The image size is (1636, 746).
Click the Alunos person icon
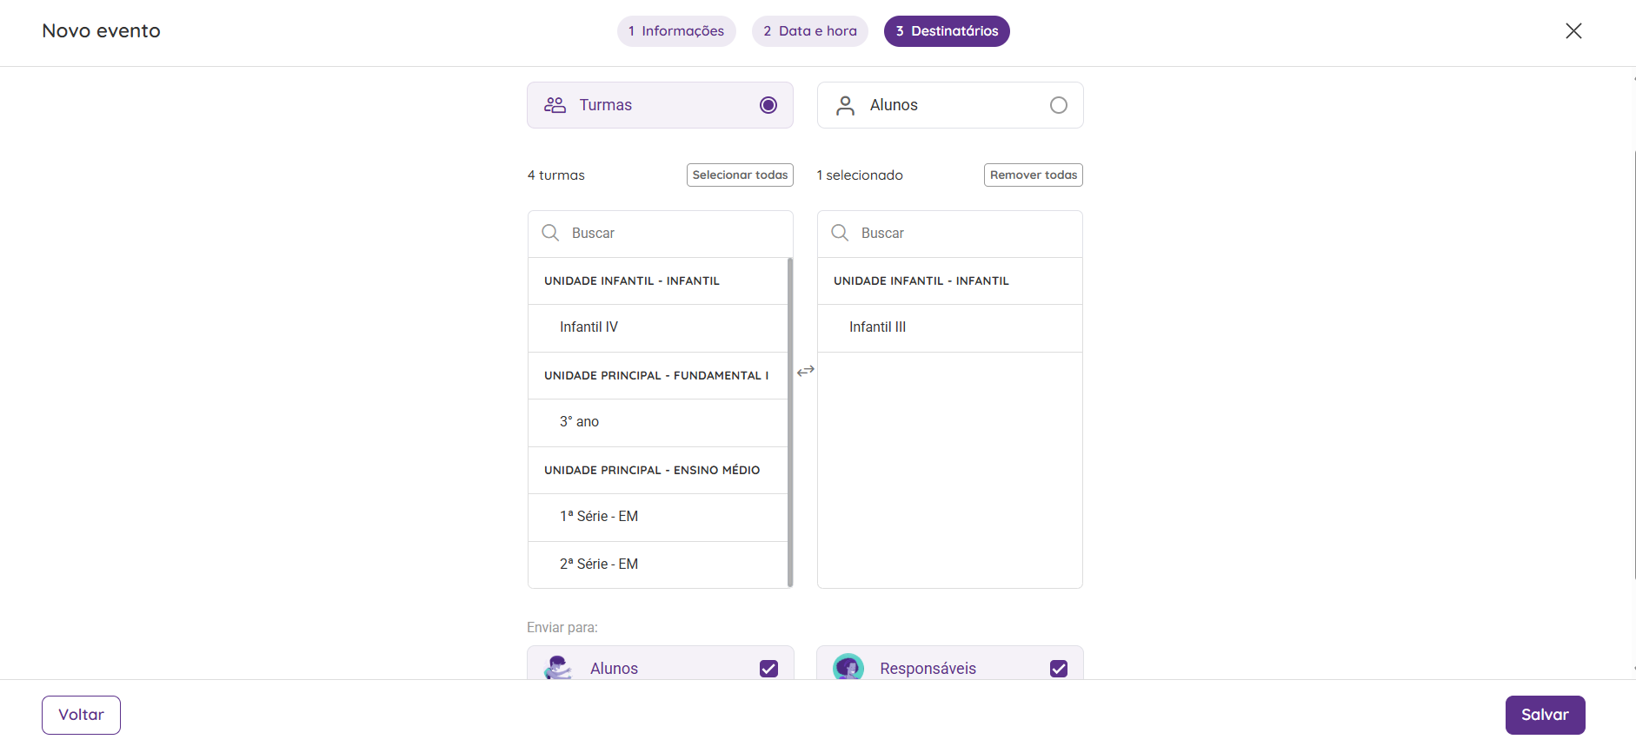[x=845, y=105]
